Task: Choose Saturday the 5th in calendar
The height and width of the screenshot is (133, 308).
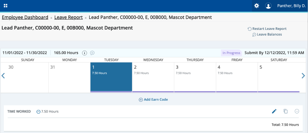Action: [x=278, y=77]
